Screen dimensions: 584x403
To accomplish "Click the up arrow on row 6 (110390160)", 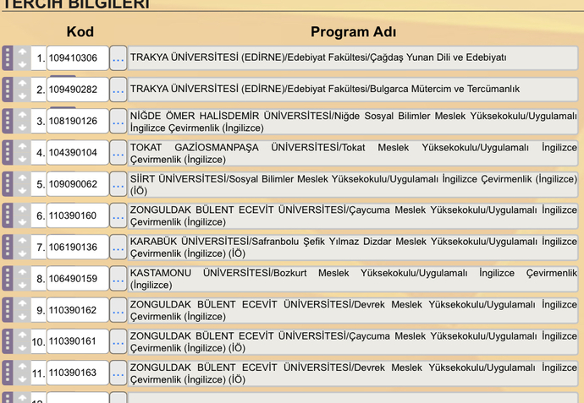I will click(22, 210).
